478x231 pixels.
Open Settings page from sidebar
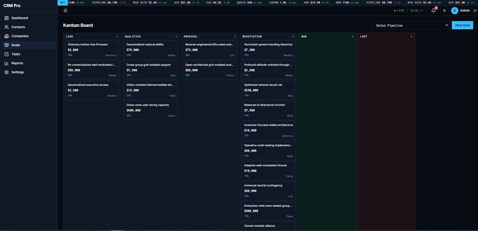(x=29, y=72)
